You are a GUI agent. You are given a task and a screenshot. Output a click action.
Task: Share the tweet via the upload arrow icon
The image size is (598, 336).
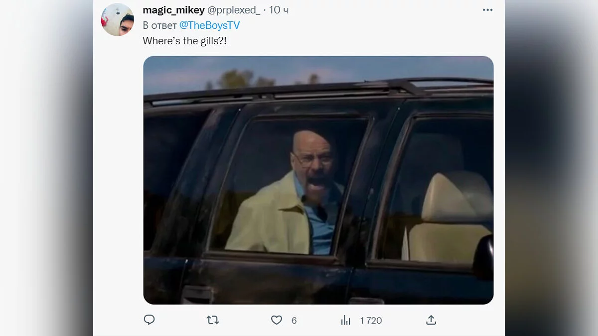(432, 320)
